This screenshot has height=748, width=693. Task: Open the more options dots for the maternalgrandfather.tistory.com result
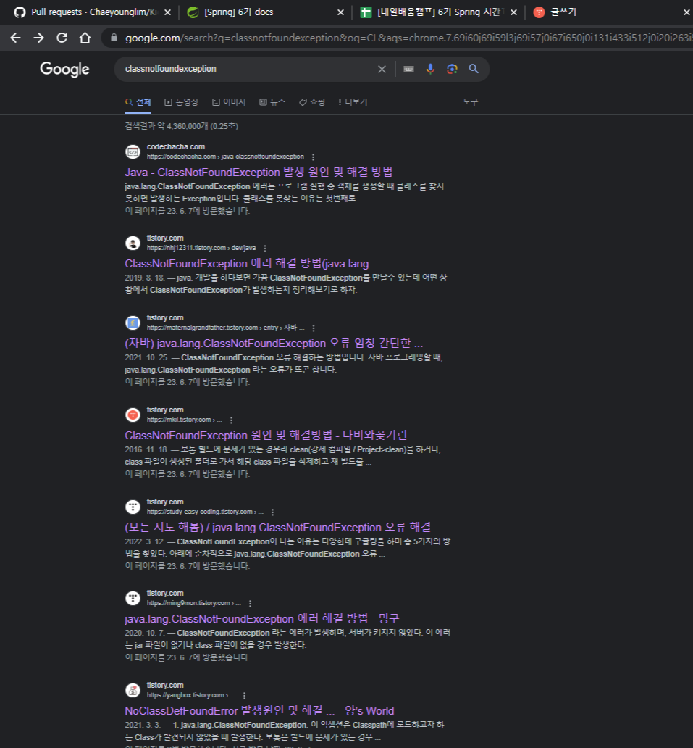313,328
